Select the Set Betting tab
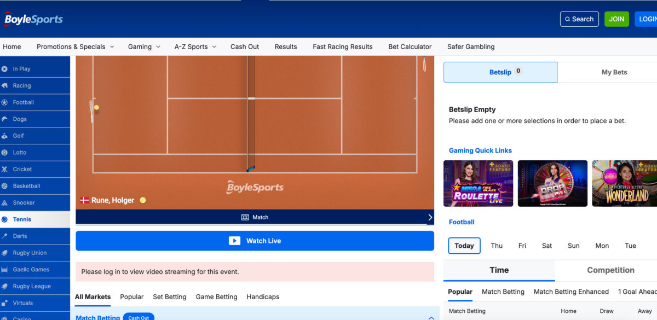The width and height of the screenshot is (657, 320). point(170,297)
